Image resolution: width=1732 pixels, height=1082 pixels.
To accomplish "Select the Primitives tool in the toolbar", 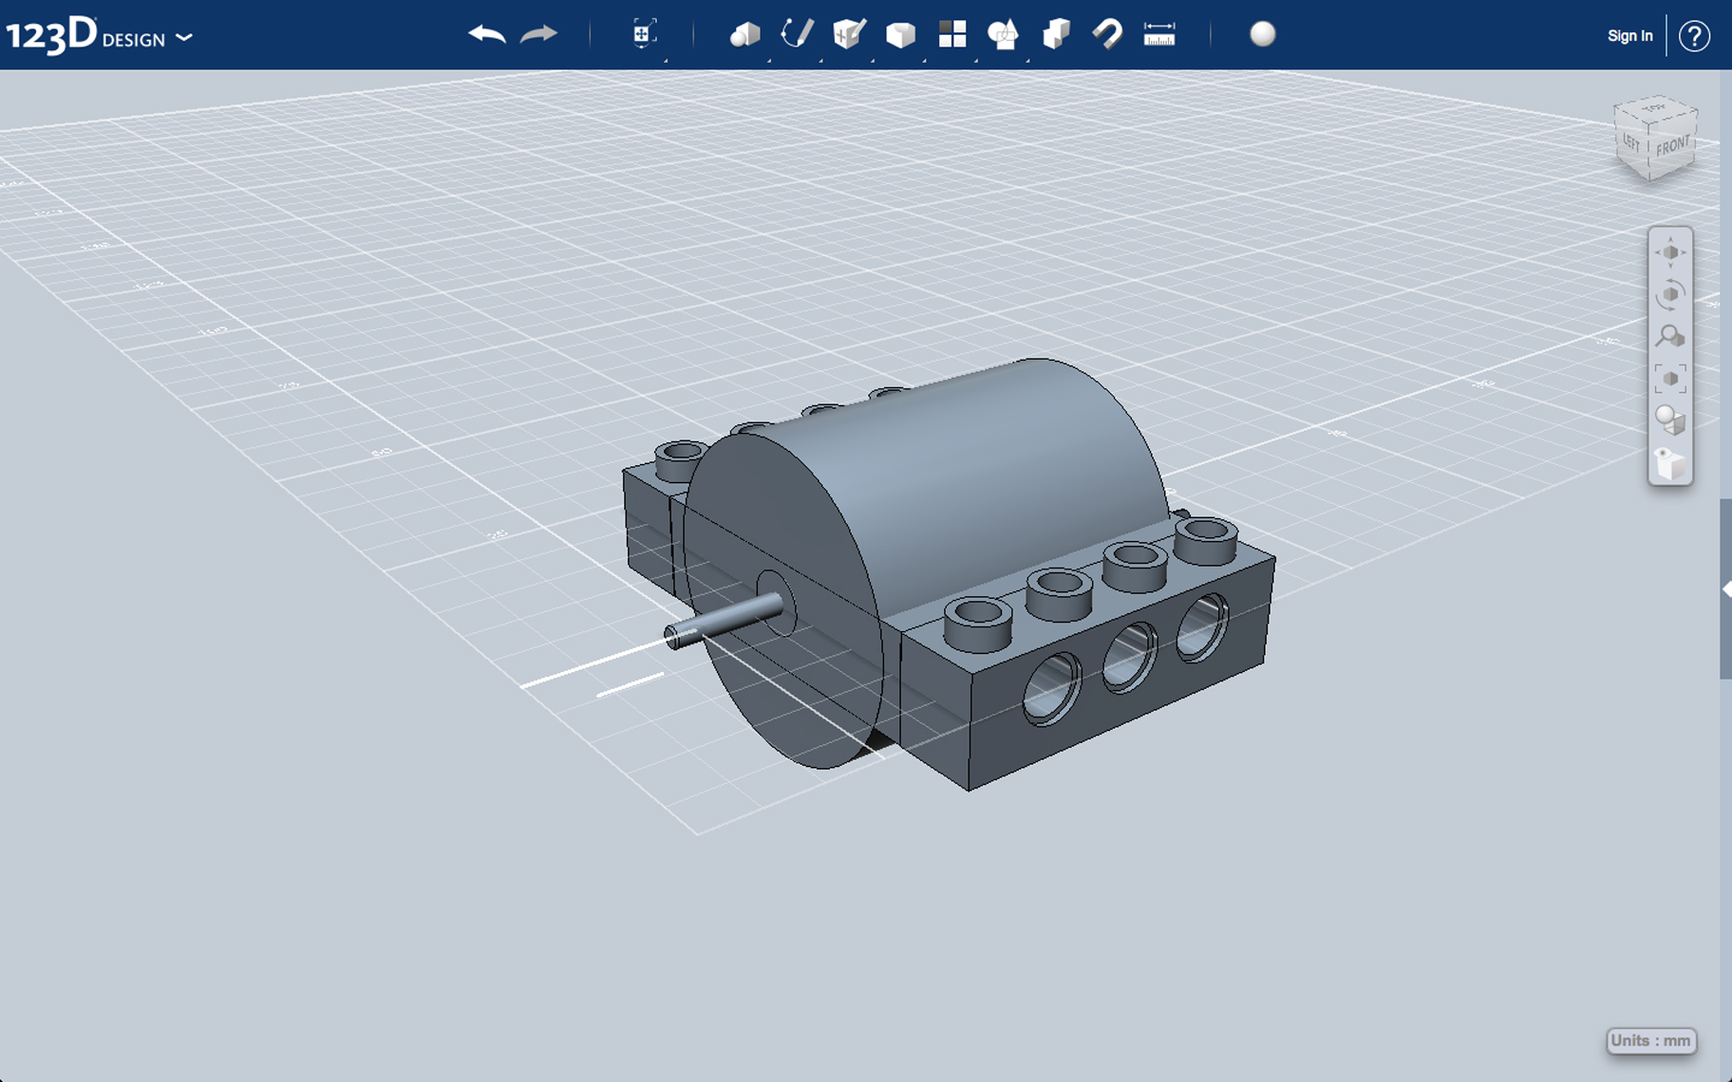I will click(x=745, y=35).
